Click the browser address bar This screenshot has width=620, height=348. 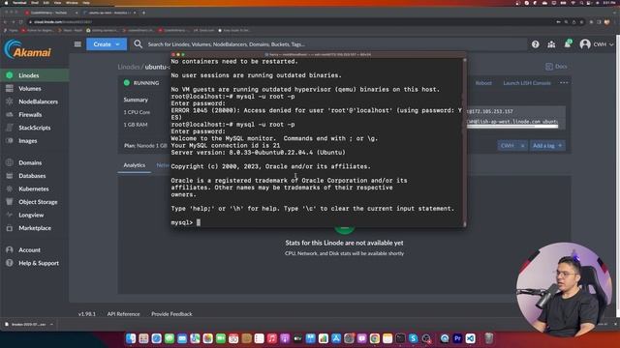point(293,22)
